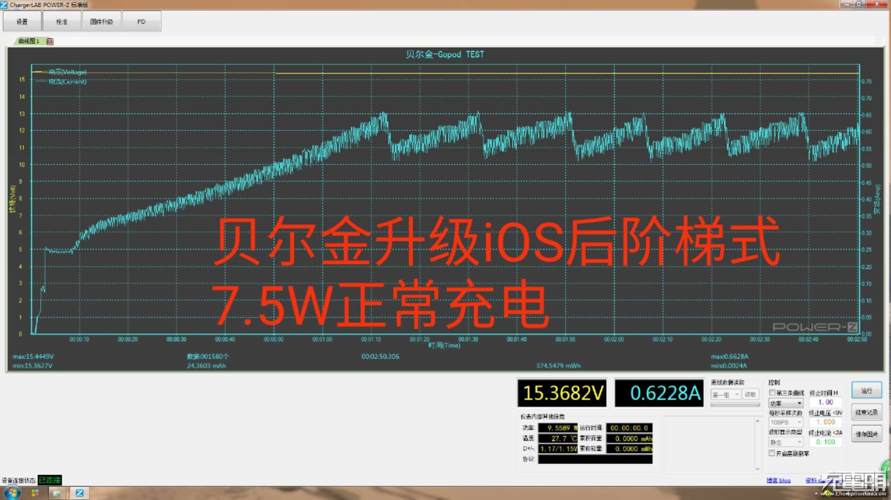Follow the 博客 blog link
891x500 pixels.
tap(778, 480)
